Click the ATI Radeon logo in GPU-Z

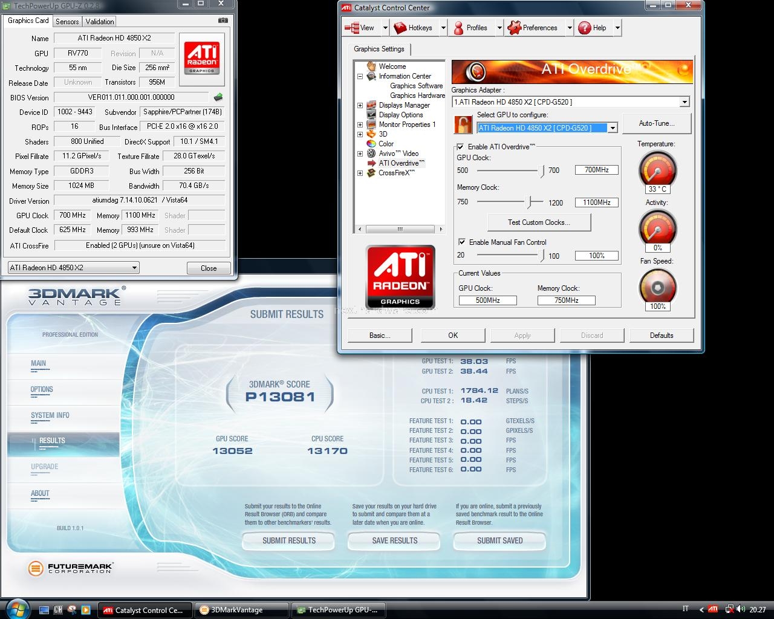(202, 58)
